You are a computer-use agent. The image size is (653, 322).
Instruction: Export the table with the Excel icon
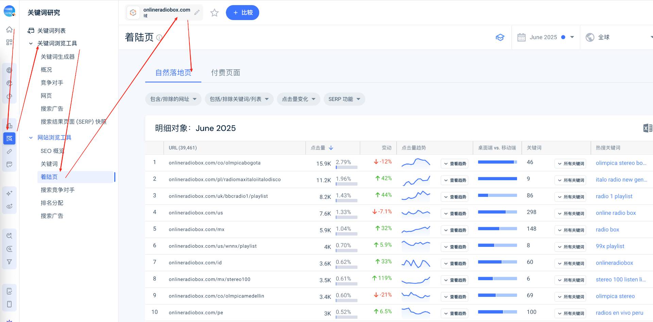click(x=648, y=128)
